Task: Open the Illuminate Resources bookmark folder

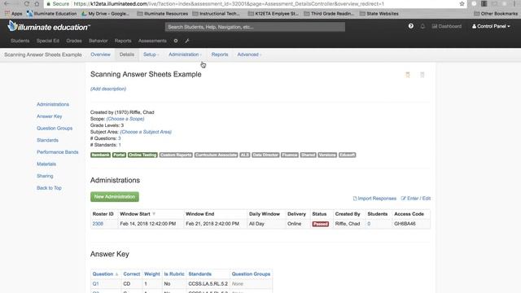Action: pyautogui.click(x=163, y=14)
